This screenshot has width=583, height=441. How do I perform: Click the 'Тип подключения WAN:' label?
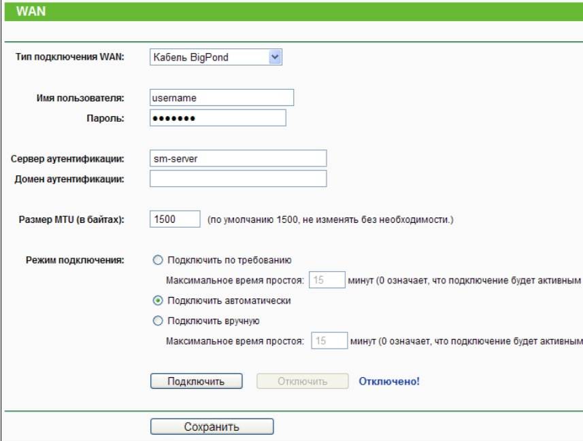point(69,58)
